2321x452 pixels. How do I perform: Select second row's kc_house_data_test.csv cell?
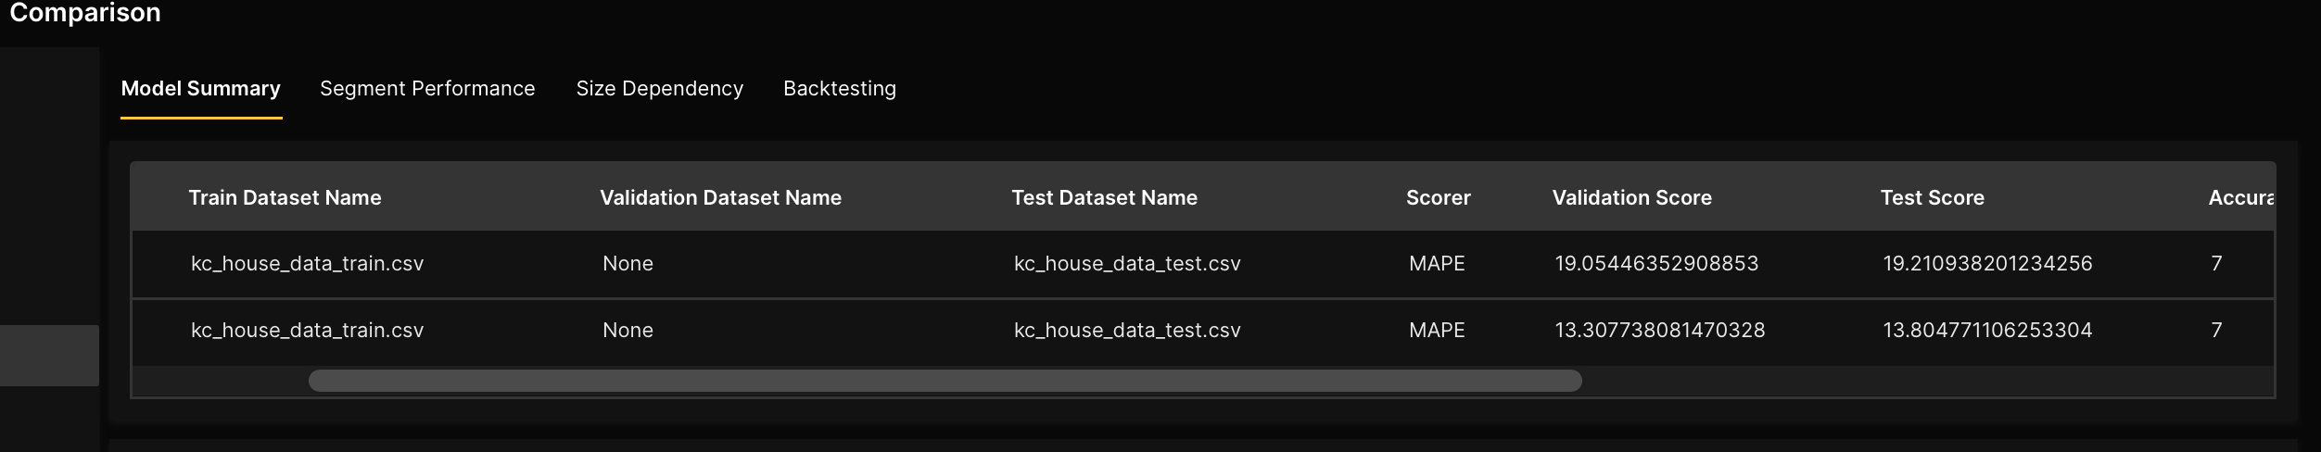(1127, 331)
